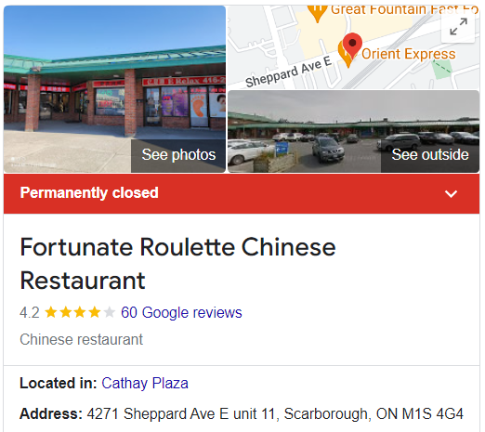Expand the map to full view
The image size is (485, 432).
tap(458, 27)
